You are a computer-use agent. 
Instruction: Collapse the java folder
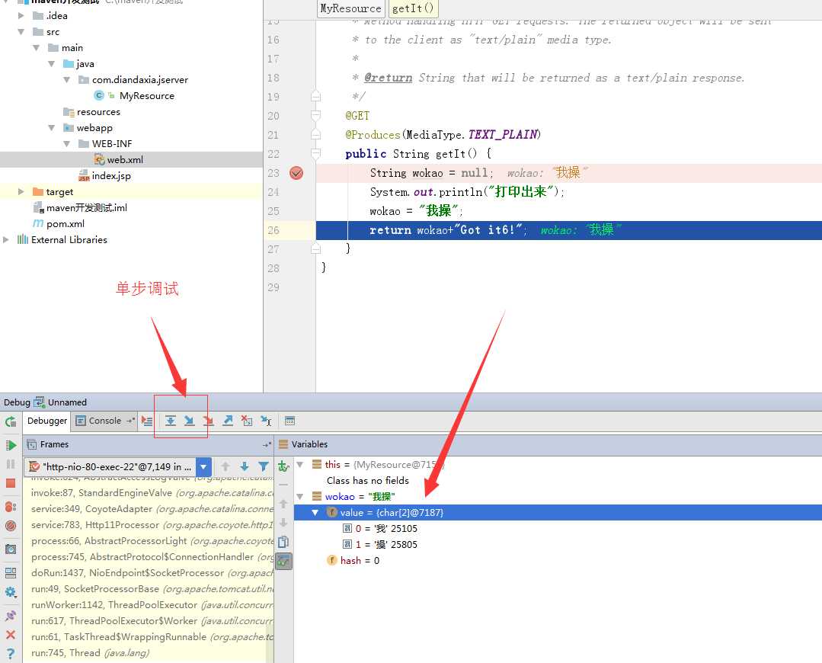pos(51,64)
